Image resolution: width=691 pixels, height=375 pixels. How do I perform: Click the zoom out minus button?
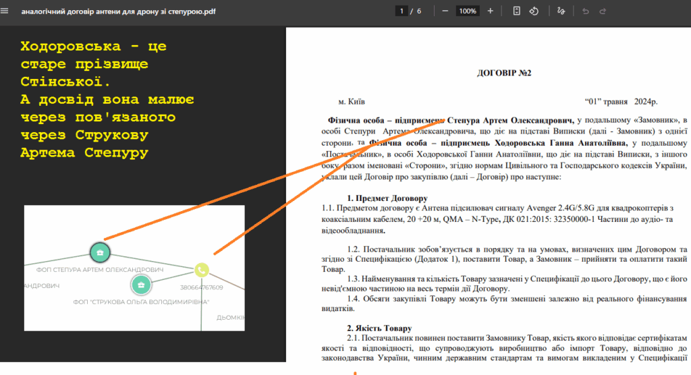[x=445, y=11]
